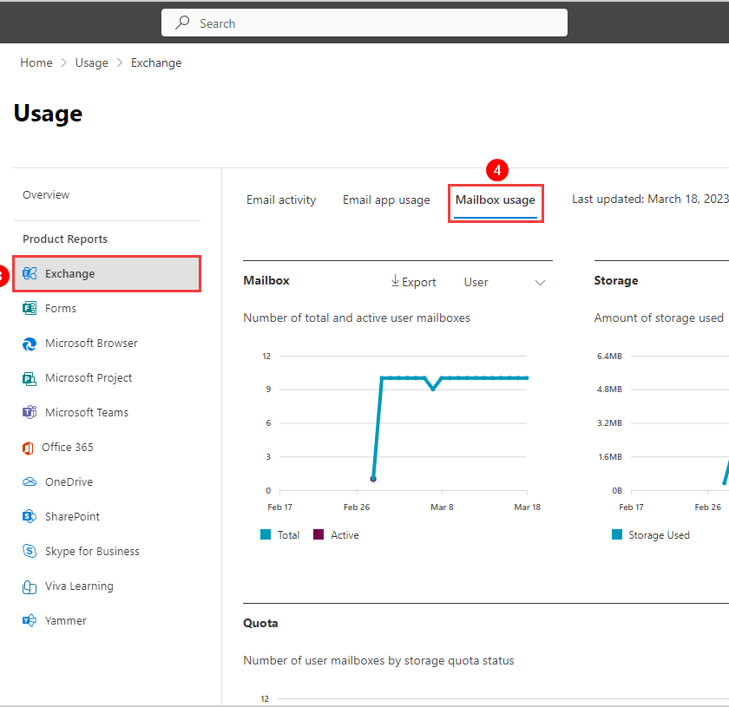The height and width of the screenshot is (707, 729).
Task: Switch to the Email app usage tab
Action: coord(386,200)
